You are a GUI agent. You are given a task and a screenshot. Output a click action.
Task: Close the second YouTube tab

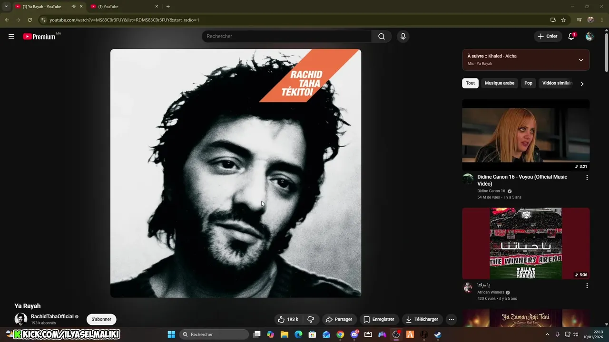(x=157, y=7)
